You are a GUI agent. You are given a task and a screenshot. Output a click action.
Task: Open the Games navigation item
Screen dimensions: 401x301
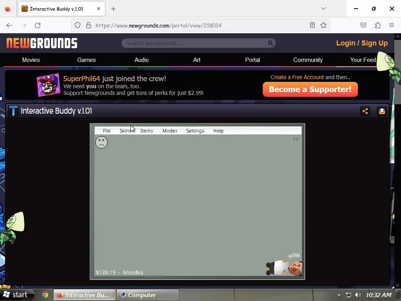tap(87, 60)
